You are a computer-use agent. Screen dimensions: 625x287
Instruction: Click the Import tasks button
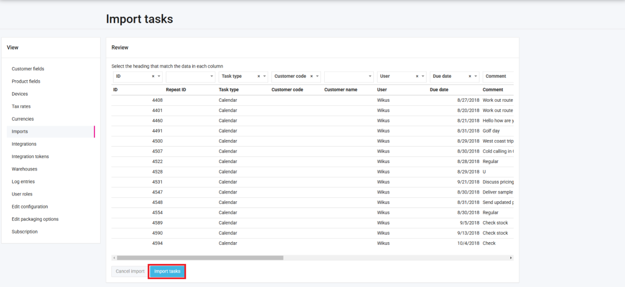(167, 271)
